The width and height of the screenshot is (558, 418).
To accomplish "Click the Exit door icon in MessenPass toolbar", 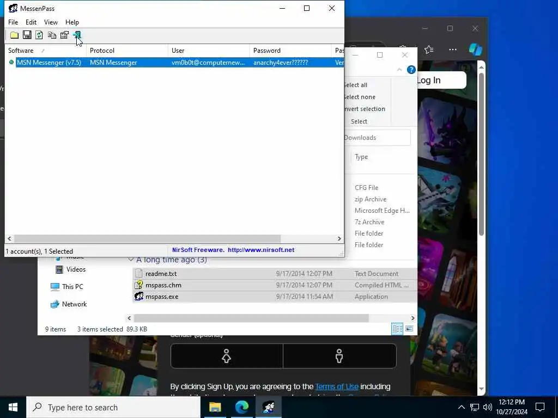I will coord(77,35).
